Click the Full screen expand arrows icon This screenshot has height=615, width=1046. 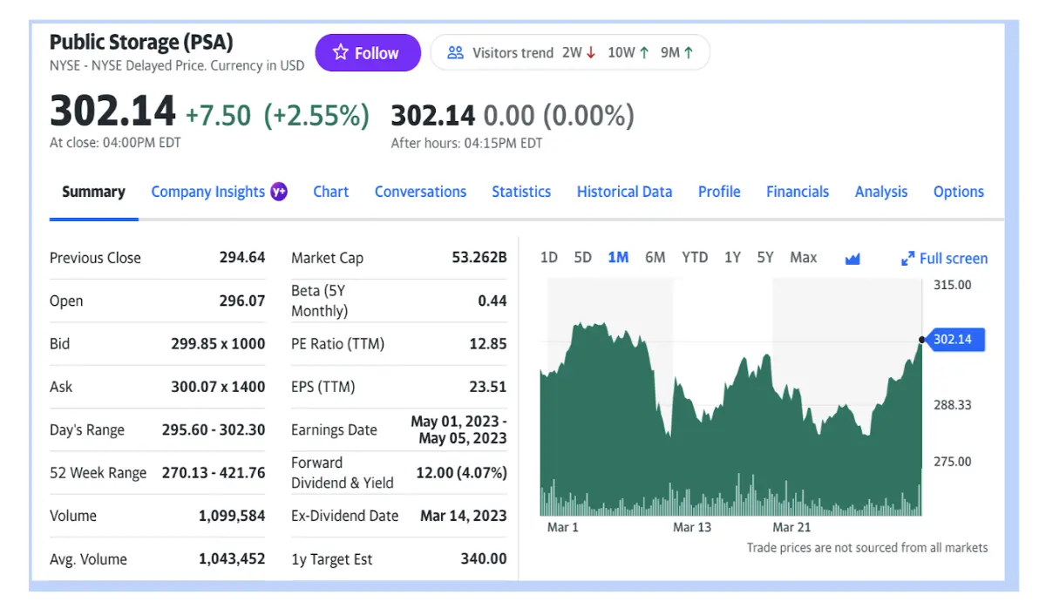coord(907,259)
